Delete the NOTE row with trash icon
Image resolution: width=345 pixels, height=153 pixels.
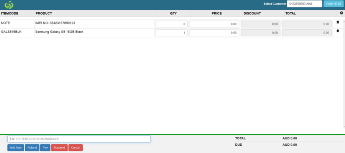tap(338, 22)
